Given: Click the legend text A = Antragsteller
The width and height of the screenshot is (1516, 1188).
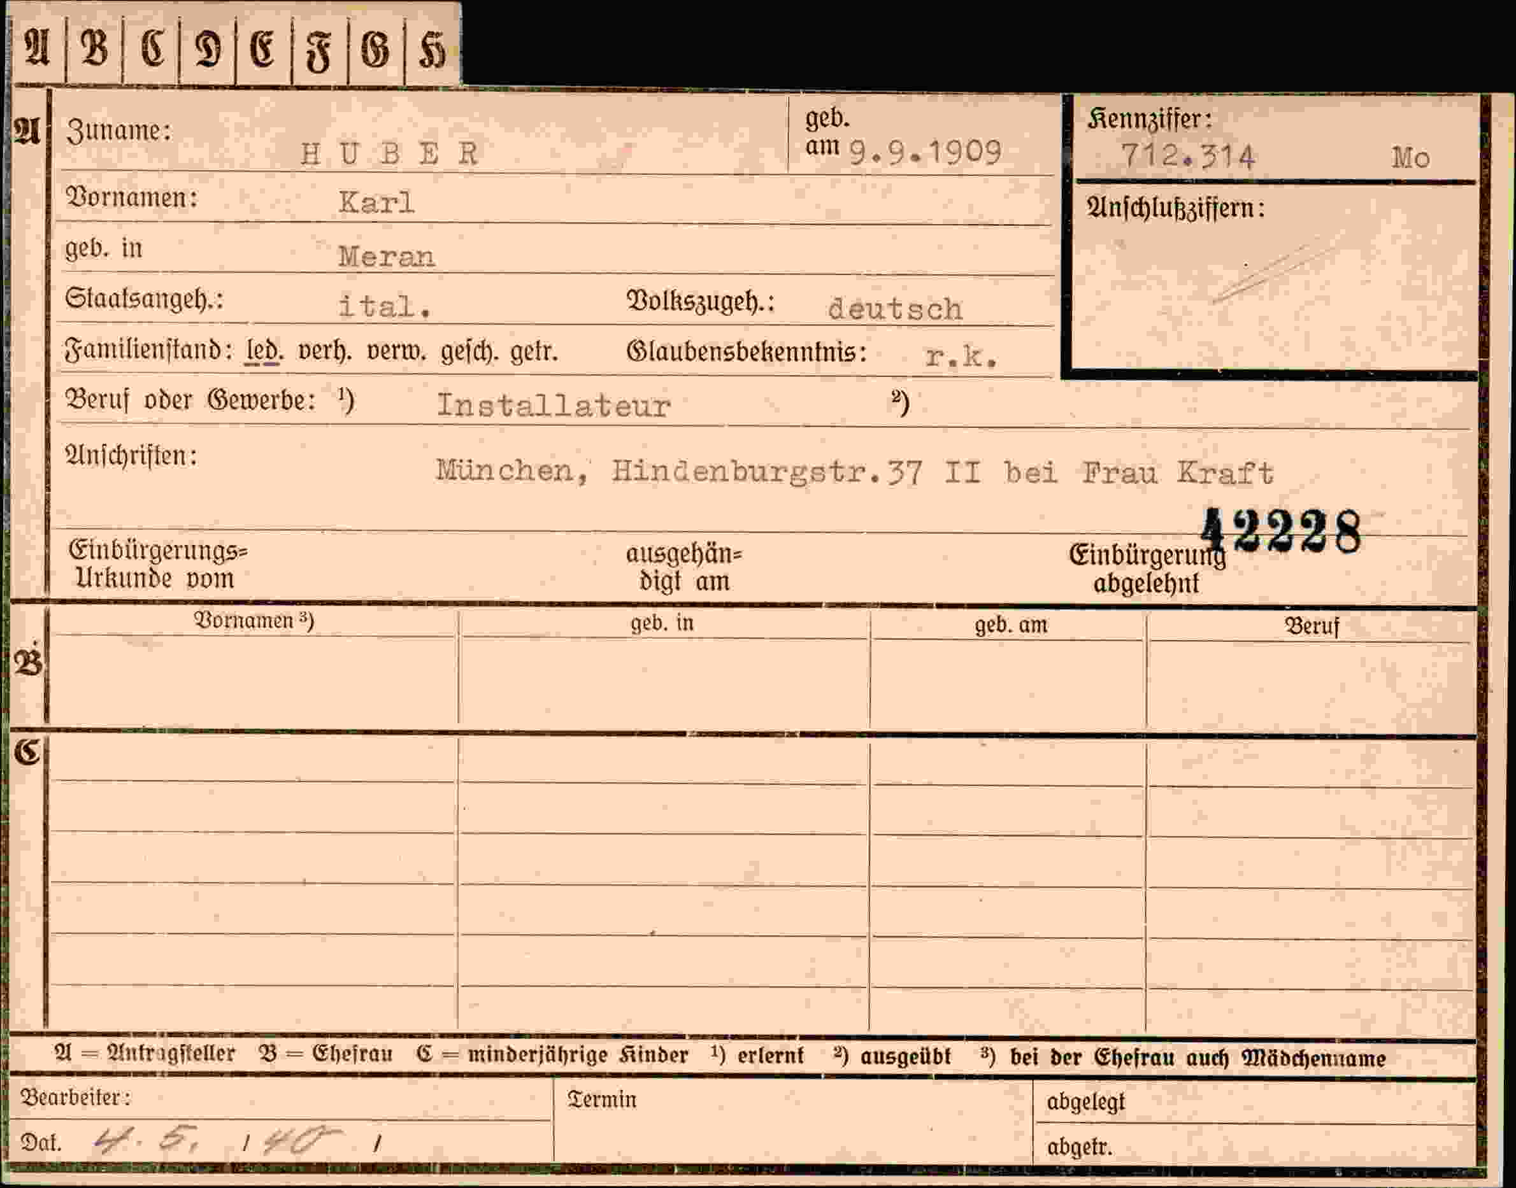Looking at the screenshot, I should [145, 1054].
